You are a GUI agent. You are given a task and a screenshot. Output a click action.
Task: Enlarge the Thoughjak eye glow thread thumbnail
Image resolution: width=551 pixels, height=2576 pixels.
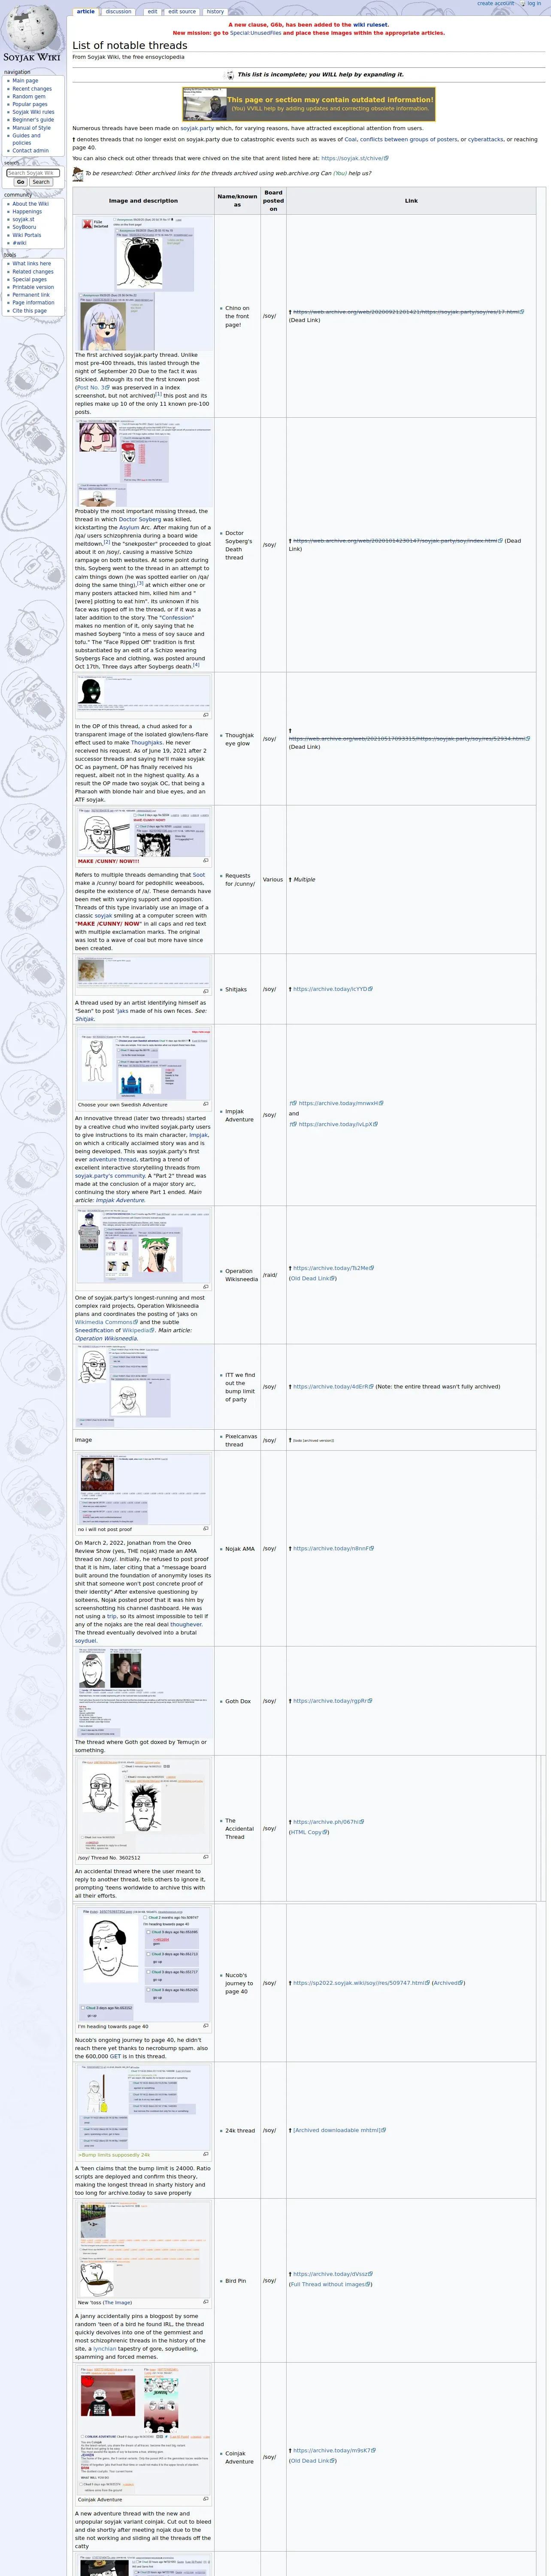(206, 715)
